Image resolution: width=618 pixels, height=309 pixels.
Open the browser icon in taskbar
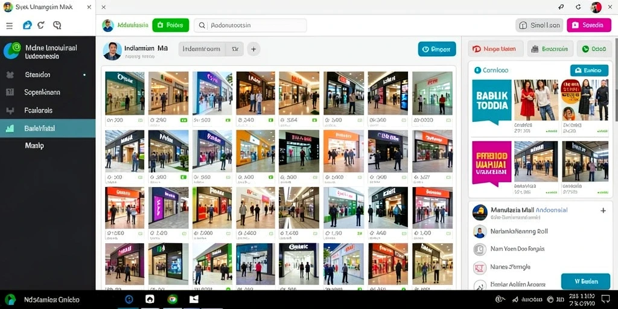172,299
